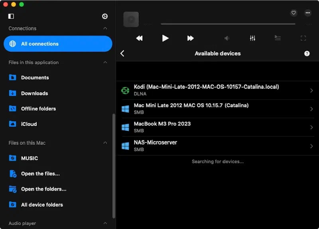This screenshot has width=319, height=229.
Task: Click the playback progress slider
Action: pos(228,24)
